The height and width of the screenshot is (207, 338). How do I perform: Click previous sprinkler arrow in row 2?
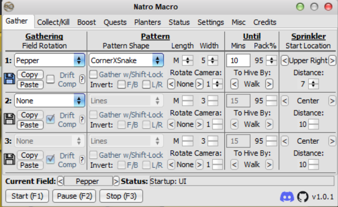pos(284,101)
